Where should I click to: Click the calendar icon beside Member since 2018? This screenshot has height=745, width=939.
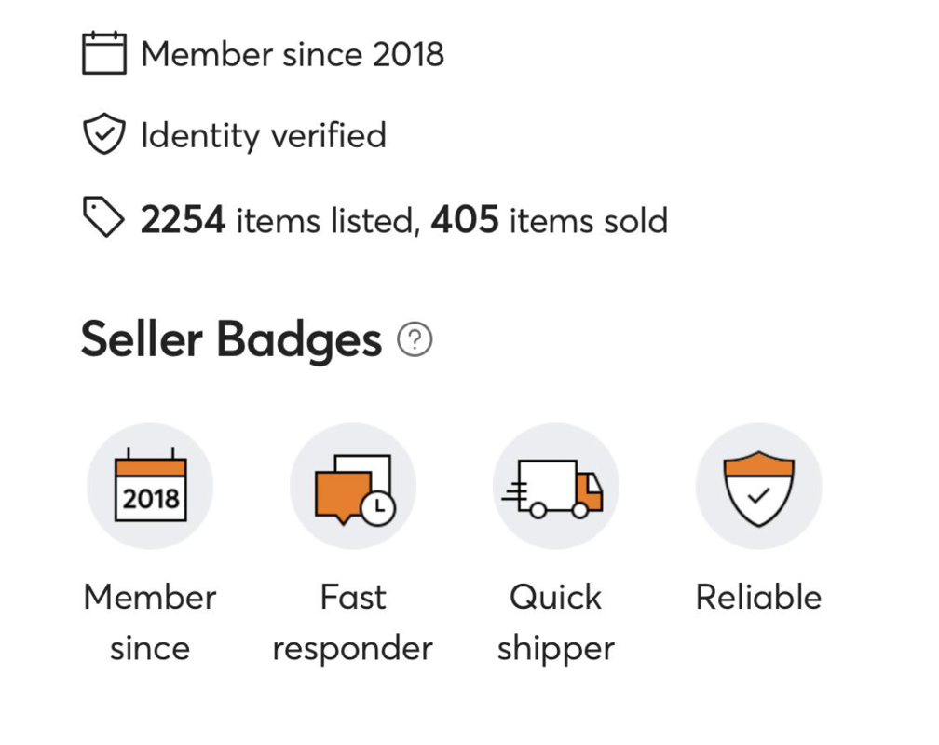pyautogui.click(x=105, y=52)
